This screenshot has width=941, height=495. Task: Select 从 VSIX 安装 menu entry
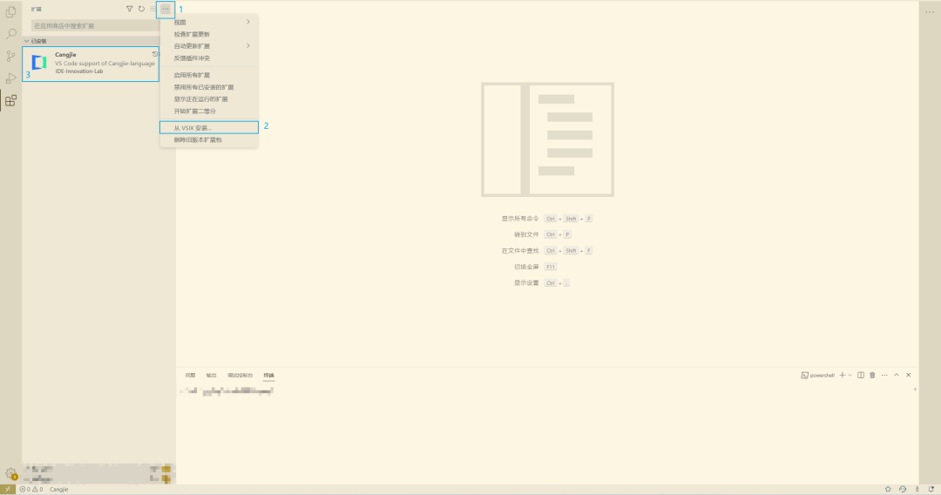point(209,128)
